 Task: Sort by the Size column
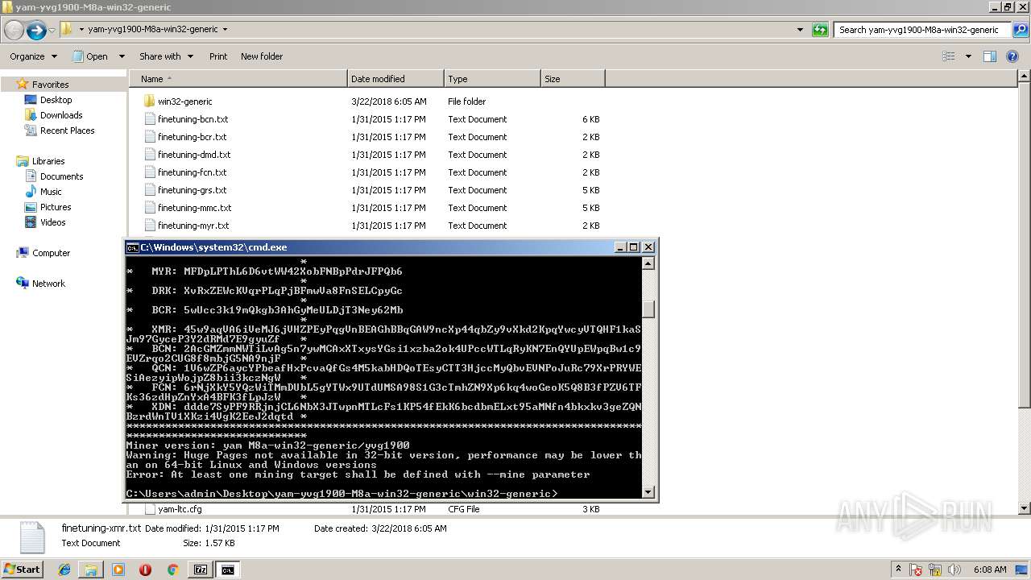[573, 79]
